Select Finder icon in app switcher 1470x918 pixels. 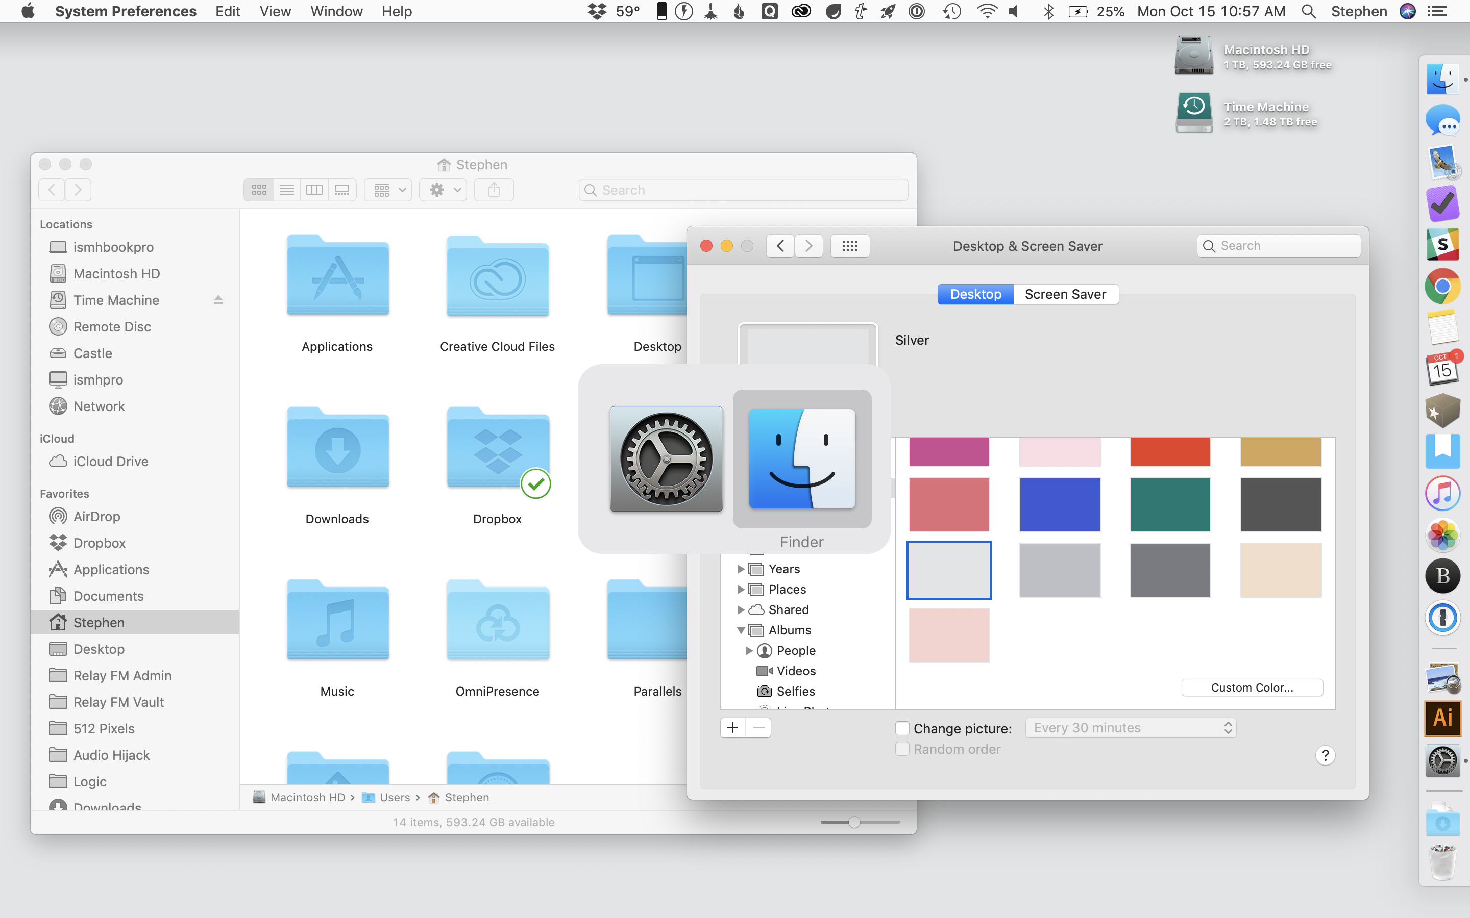tap(802, 459)
